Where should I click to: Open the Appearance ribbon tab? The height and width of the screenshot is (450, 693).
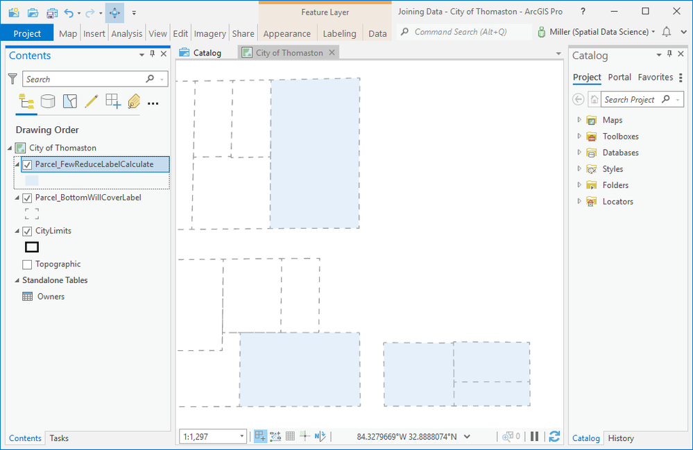tap(286, 33)
